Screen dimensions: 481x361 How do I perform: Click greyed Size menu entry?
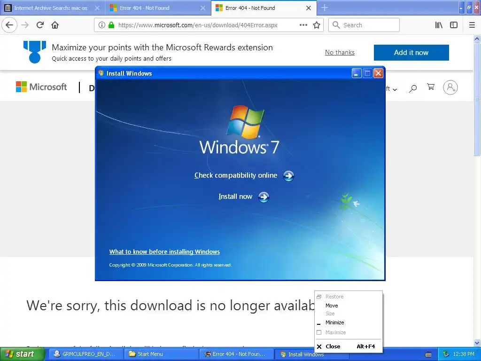pyautogui.click(x=330, y=314)
